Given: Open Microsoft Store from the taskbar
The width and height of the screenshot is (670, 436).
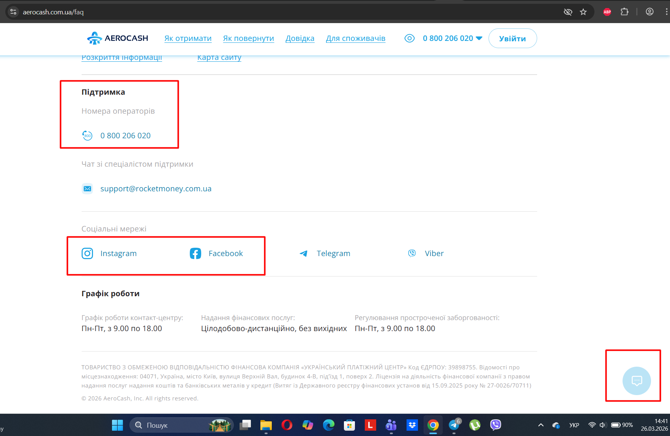Looking at the screenshot, I should 349,425.
